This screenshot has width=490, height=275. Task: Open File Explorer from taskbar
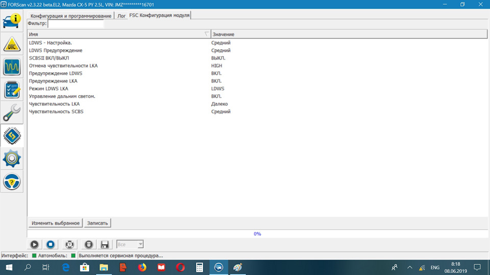coord(104,267)
